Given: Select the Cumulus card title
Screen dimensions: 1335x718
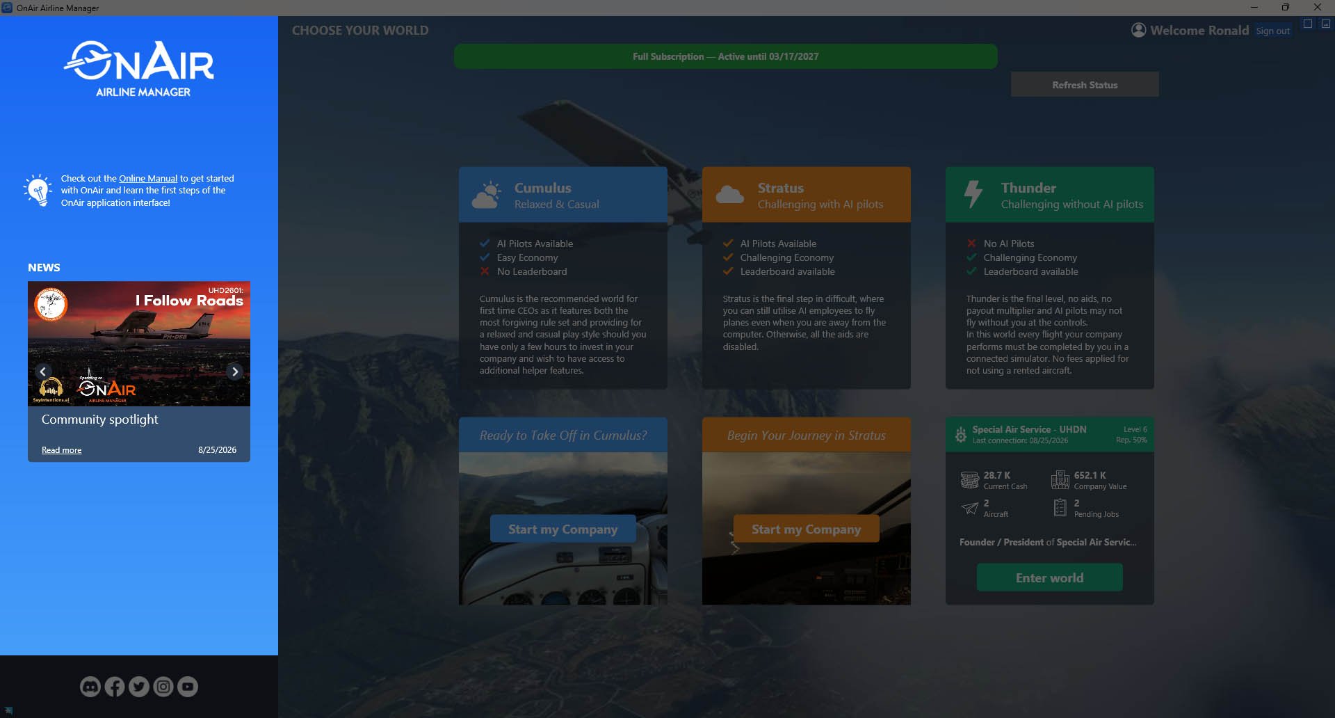Looking at the screenshot, I should click(x=543, y=188).
